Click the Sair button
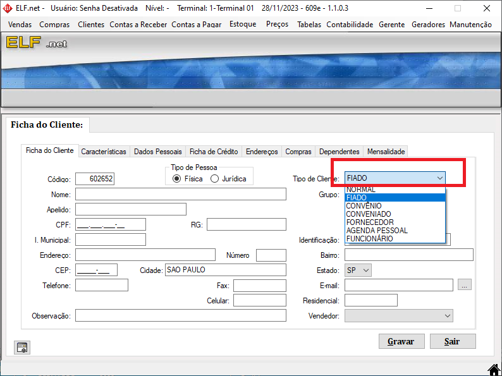 (x=453, y=341)
